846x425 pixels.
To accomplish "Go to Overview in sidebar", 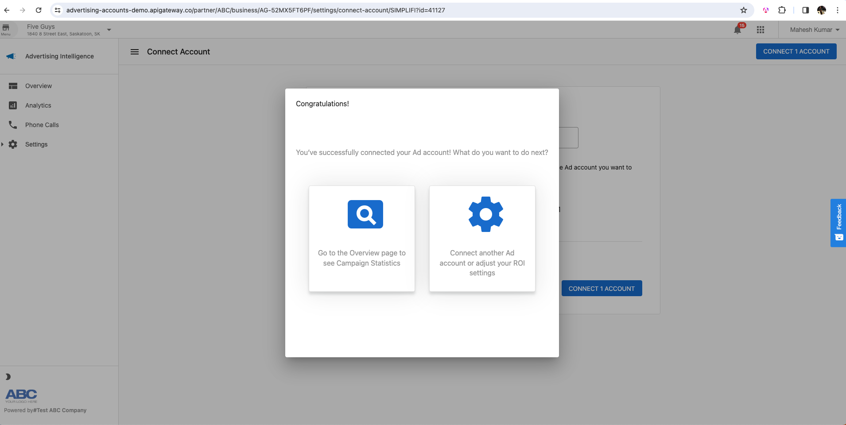I will coord(39,86).
